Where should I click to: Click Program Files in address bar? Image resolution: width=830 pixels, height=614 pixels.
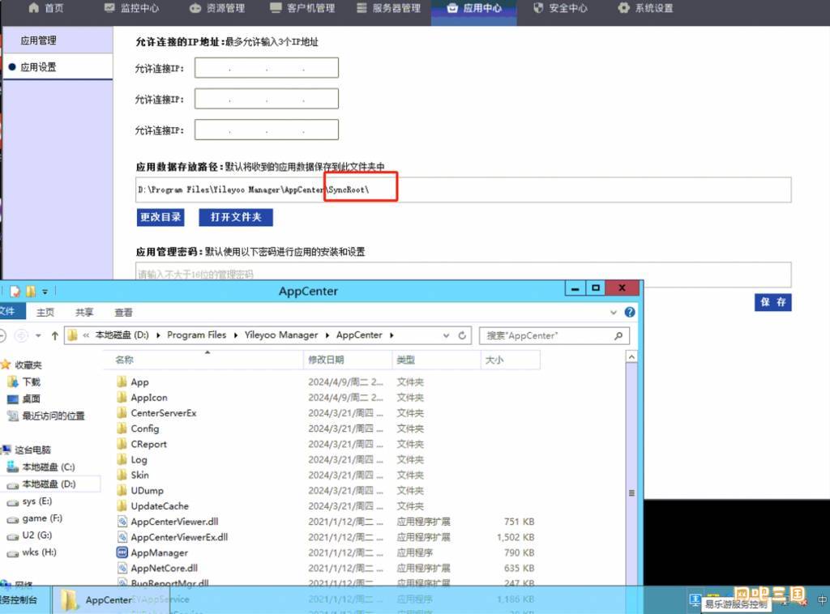click(x=196, y=335)
